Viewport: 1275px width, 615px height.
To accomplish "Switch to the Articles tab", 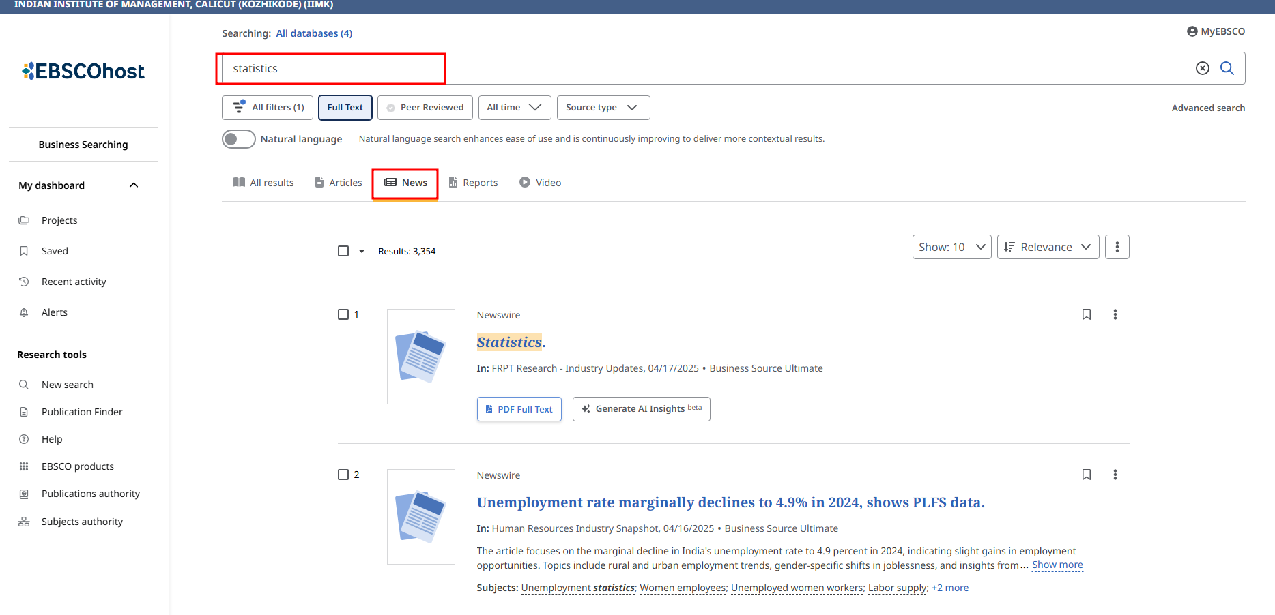I will click(339, 183).
